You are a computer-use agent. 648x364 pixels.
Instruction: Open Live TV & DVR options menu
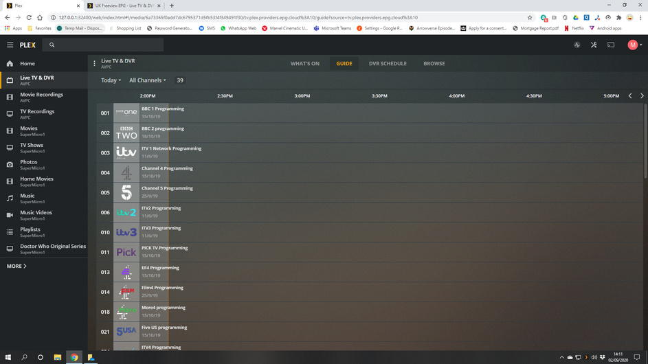click(94, 64)
